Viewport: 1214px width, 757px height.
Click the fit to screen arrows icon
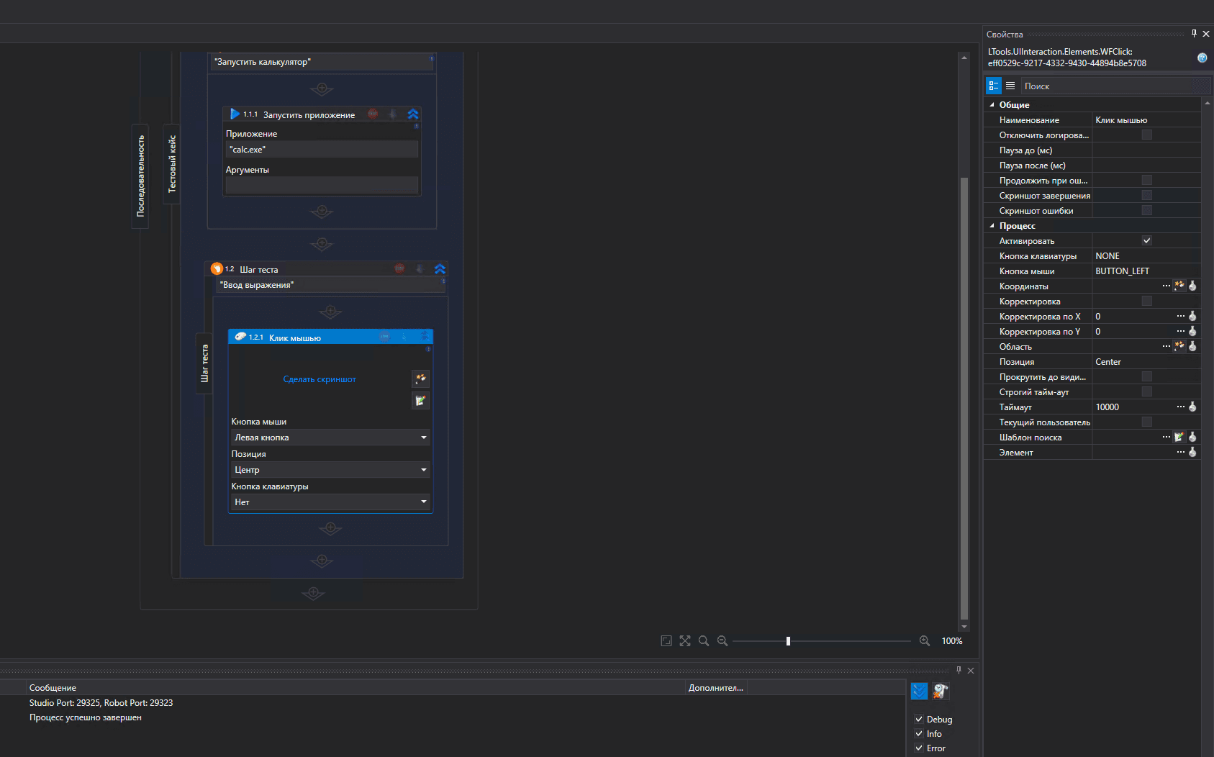point(685,640)
